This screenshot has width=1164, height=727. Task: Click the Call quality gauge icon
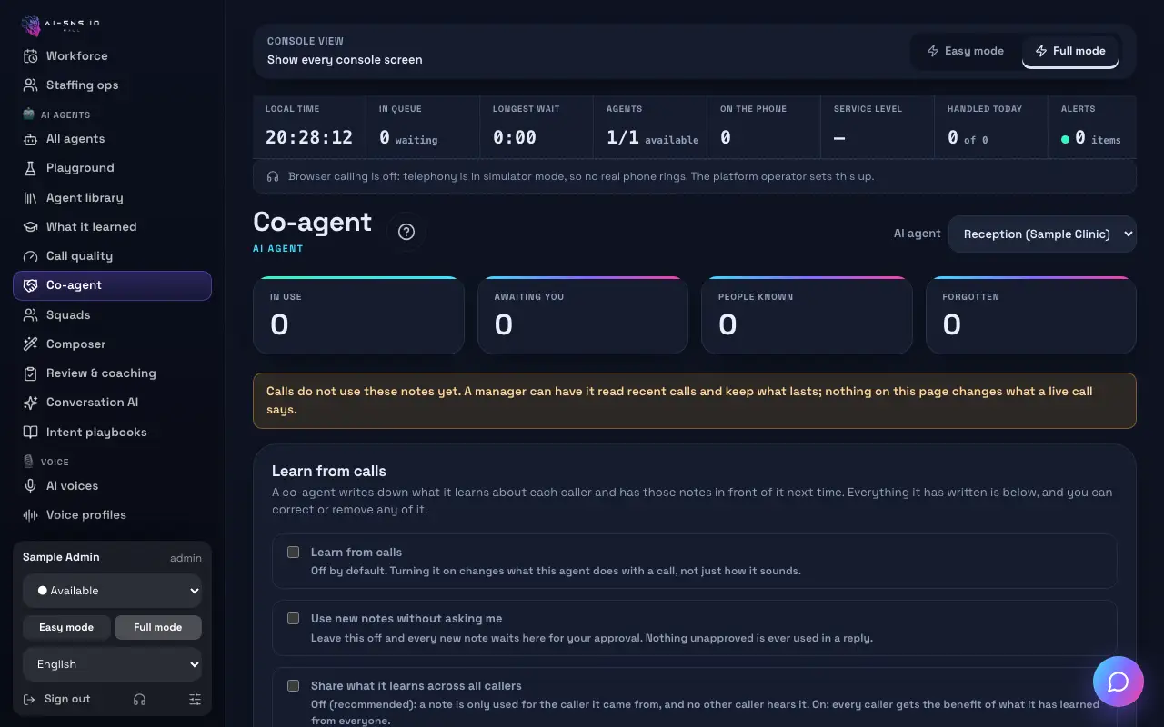pos(31,256)
